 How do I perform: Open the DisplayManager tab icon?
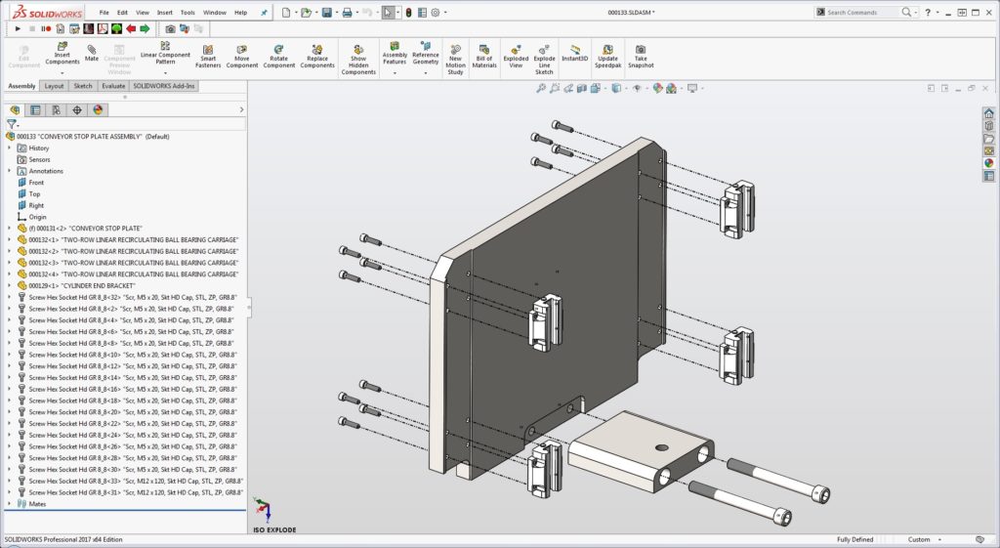coord(98,109)
